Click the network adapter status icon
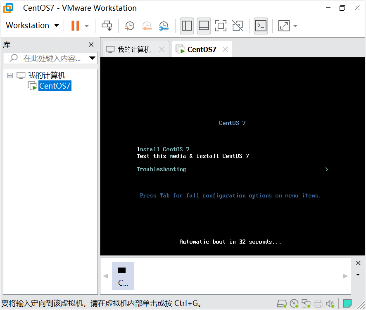 click(306, 303)
